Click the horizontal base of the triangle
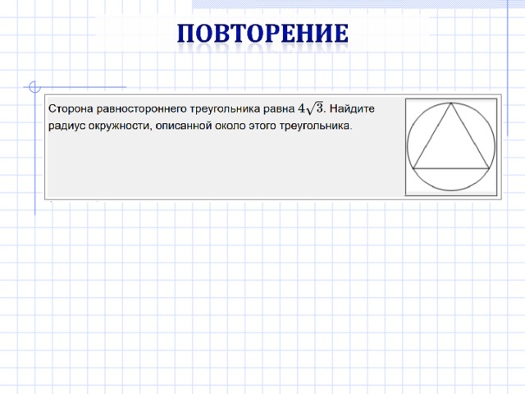The width and height of the screenshot is (525, 394). pos(451,168)
